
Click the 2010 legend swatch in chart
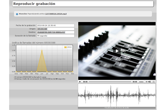point(66,47)
